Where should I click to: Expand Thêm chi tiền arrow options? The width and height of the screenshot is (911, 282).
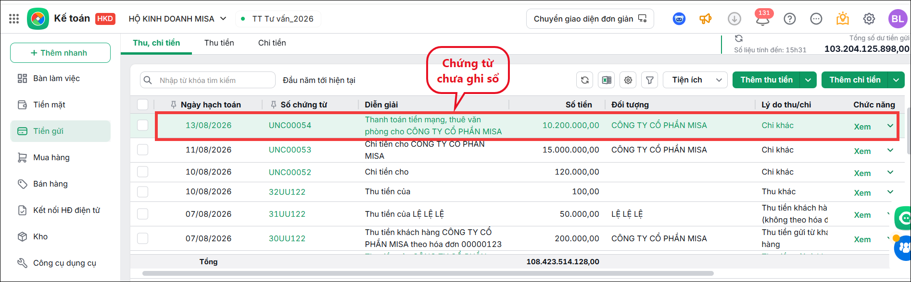897,80
